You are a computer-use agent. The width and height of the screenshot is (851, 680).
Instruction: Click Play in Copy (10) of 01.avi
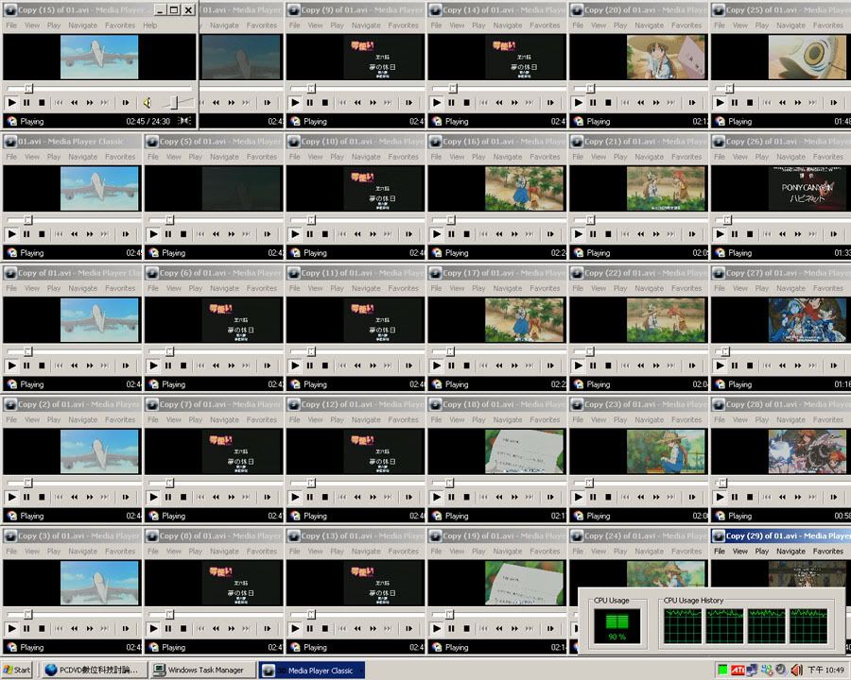tap(295, 234)
